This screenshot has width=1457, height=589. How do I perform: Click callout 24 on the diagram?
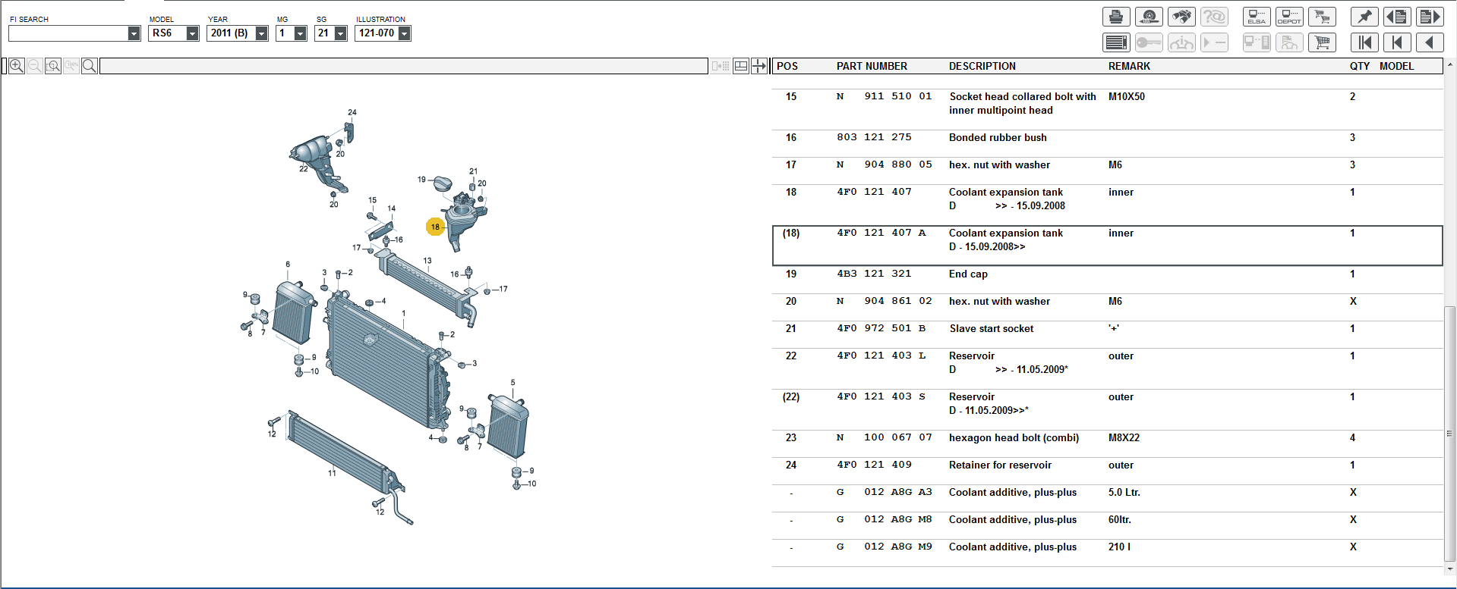[352, 112]
